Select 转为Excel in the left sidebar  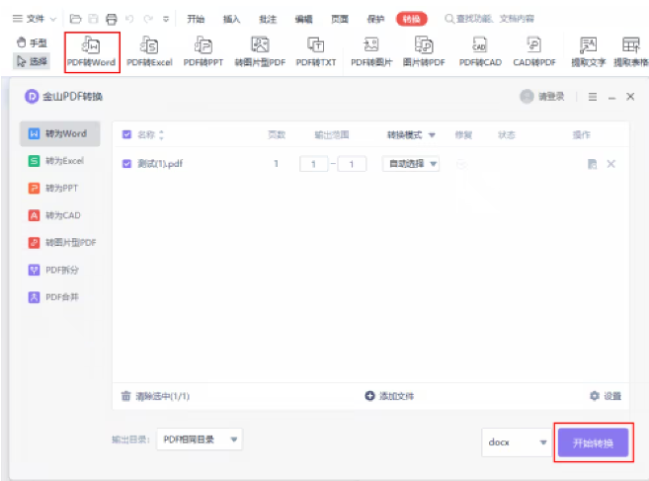60,161
